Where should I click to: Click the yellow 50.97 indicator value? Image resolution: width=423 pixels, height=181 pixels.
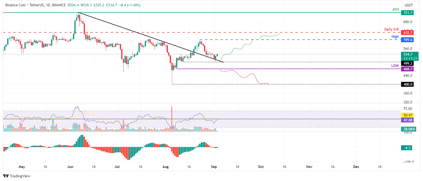(407, 115)
